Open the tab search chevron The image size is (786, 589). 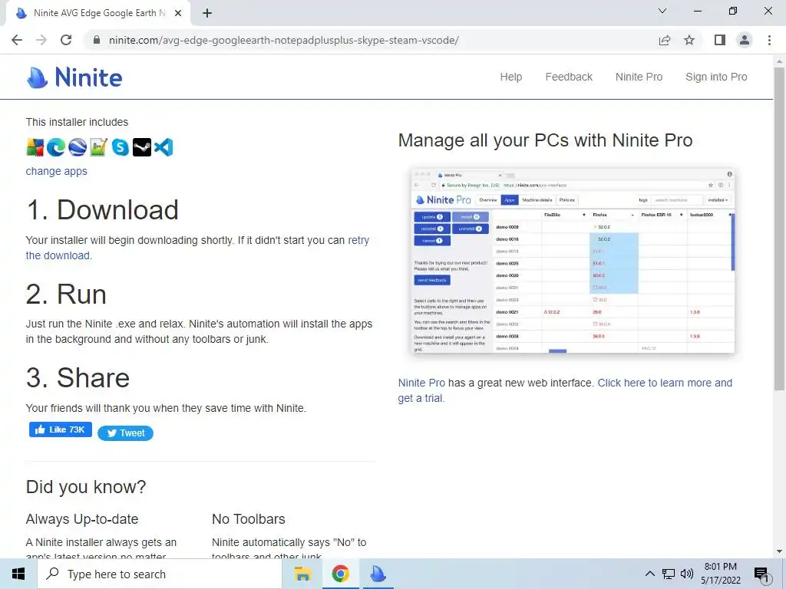tap(662, 11)
